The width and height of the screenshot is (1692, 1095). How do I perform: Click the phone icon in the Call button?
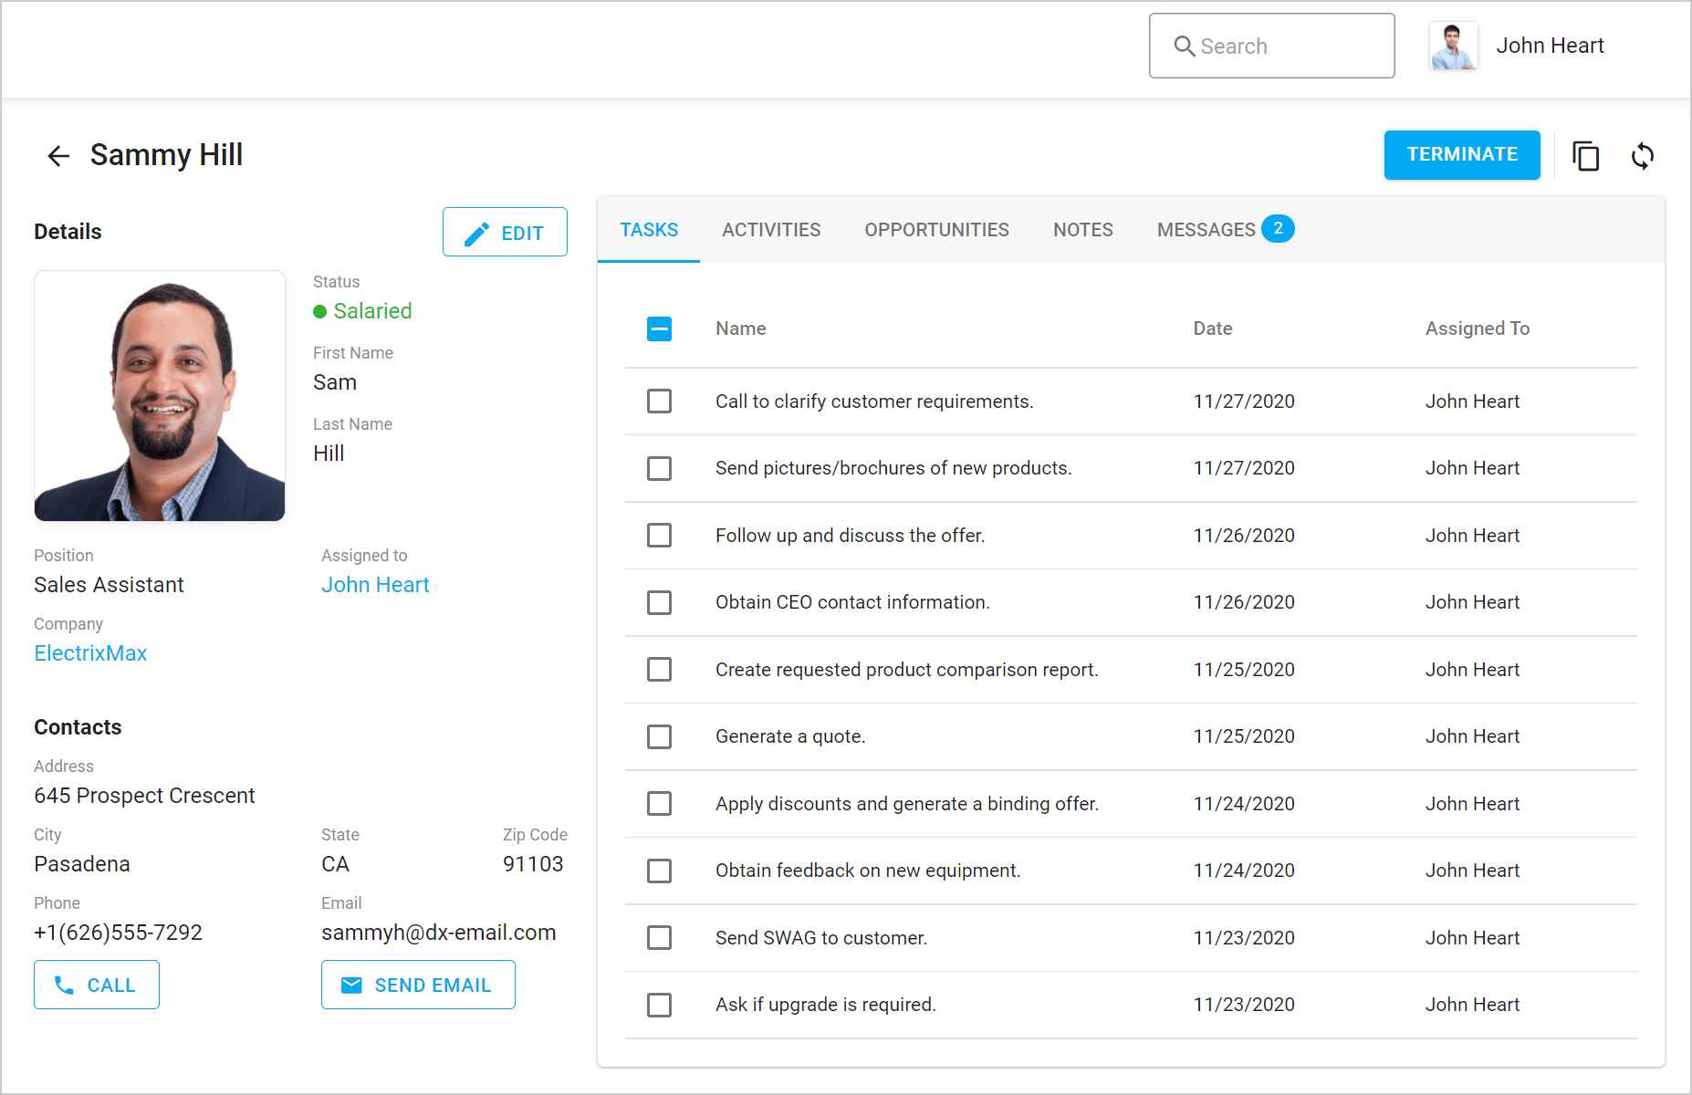pos(64,985)
